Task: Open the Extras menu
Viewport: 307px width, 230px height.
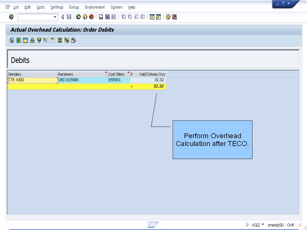Action: [x=74, y=7]
